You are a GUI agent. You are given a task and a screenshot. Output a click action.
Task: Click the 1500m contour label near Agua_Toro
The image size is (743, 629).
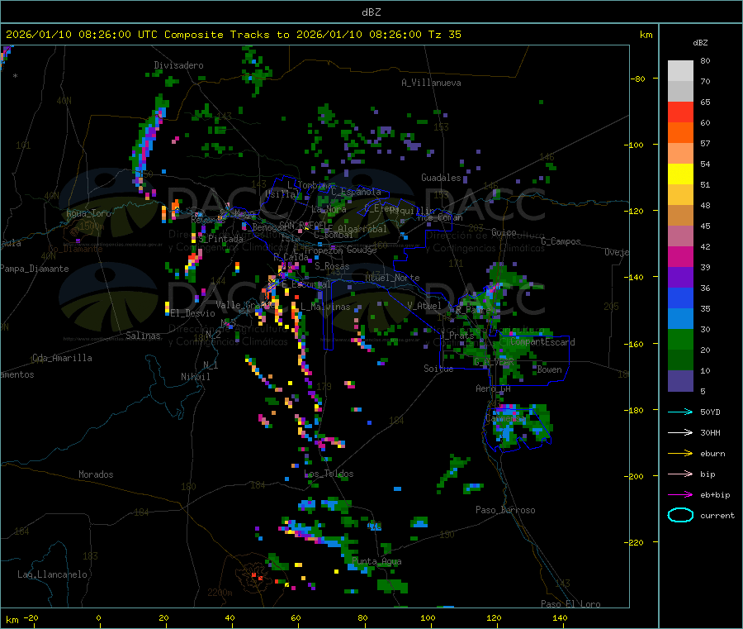point(92,226)
